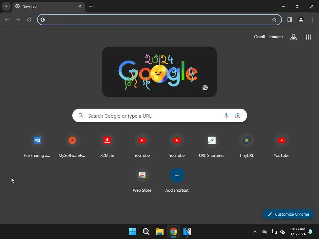Go forward using the forward arrow

[x=18, y=20]
